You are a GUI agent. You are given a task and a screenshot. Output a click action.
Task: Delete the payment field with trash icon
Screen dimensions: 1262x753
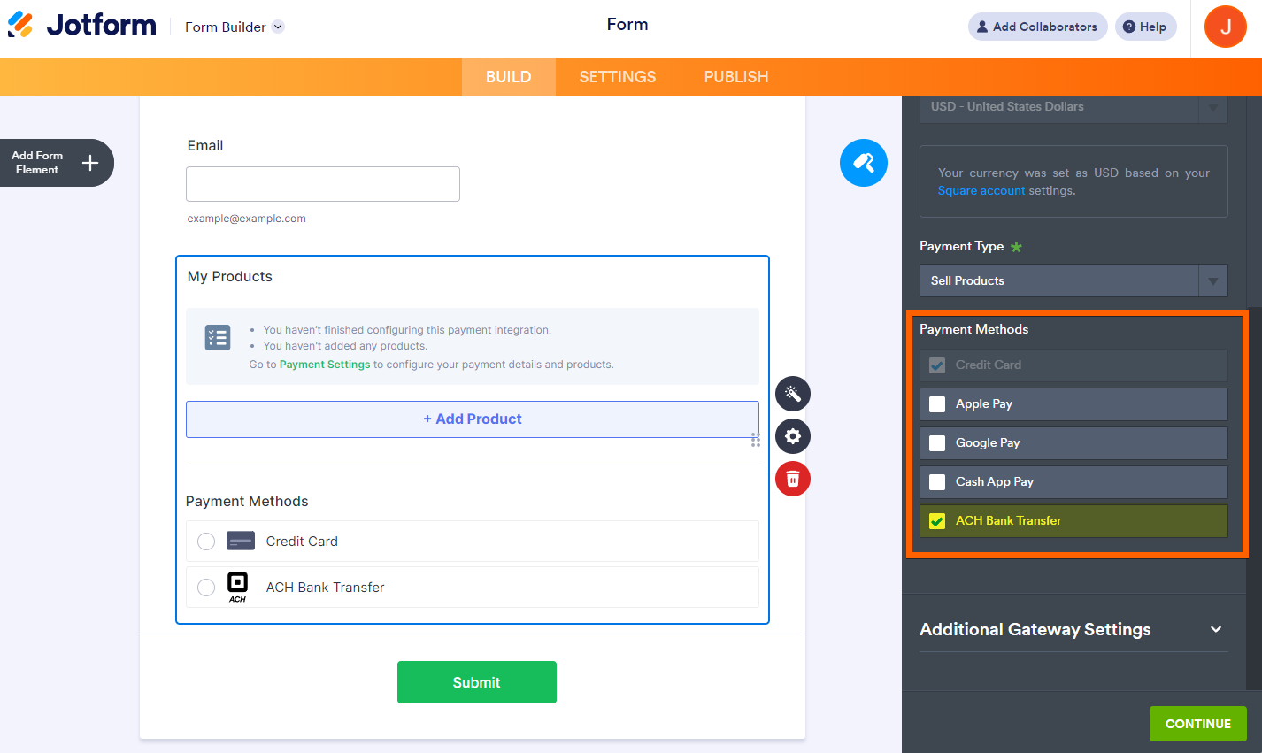[x=793, y=479]
